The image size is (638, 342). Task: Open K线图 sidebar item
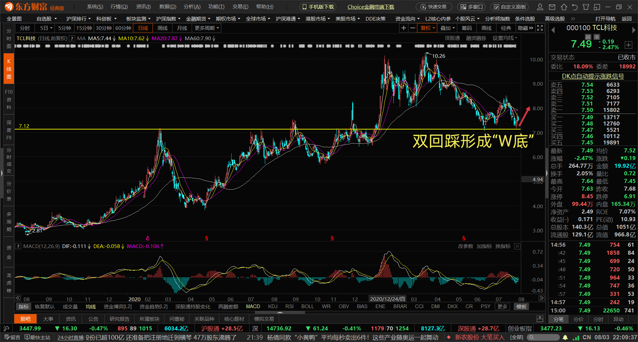coord(9,69)
